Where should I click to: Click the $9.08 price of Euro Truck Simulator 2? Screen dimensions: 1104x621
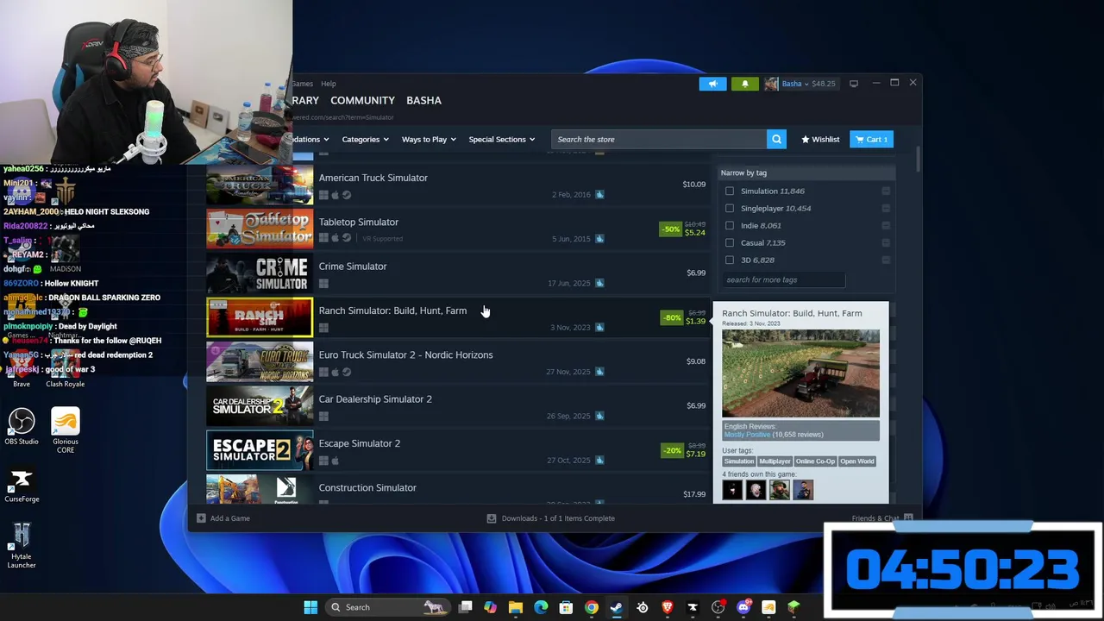click(695, 361)
